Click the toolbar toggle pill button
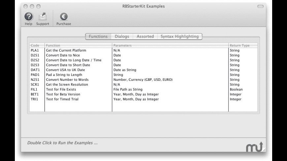The image size is (287, 161). 260,6
